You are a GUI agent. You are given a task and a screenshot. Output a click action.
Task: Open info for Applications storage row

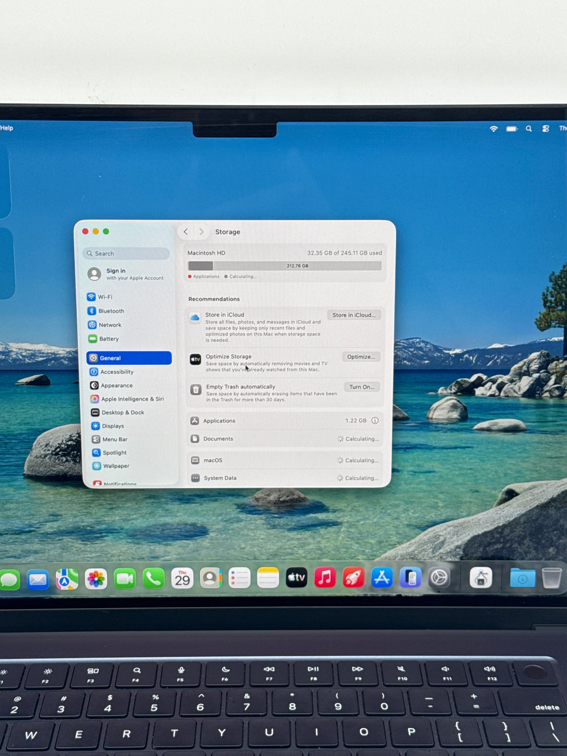coord(375,421)
